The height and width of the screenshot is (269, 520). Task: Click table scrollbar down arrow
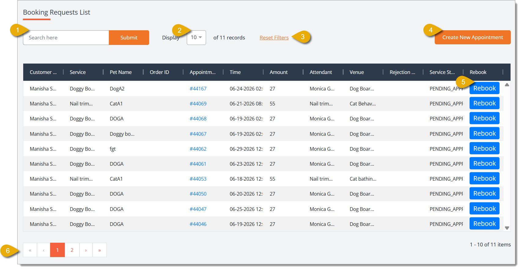507,228
